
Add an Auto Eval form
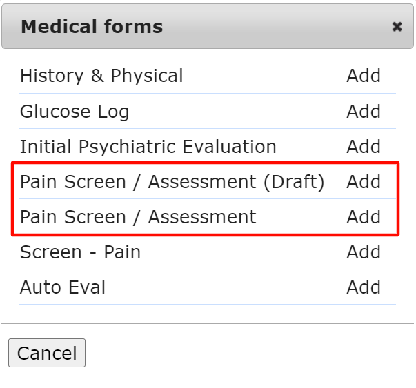tap(364, 287)
